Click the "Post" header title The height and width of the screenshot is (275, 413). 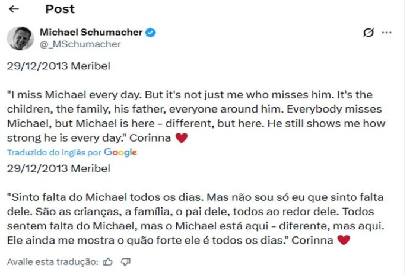(60, 9)
